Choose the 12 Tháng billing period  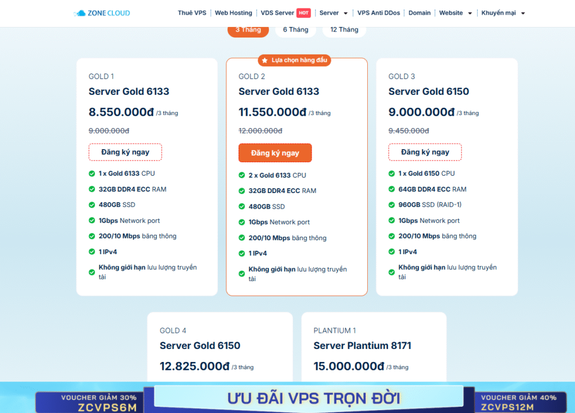tap(344, 30)
